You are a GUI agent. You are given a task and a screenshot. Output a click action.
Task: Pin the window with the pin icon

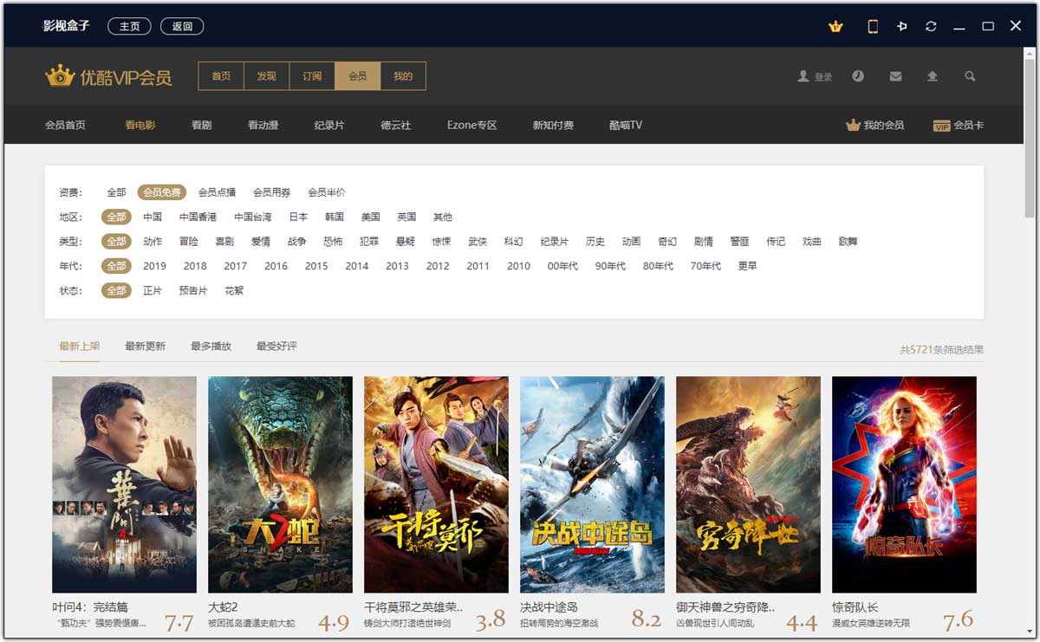[902, 26]
